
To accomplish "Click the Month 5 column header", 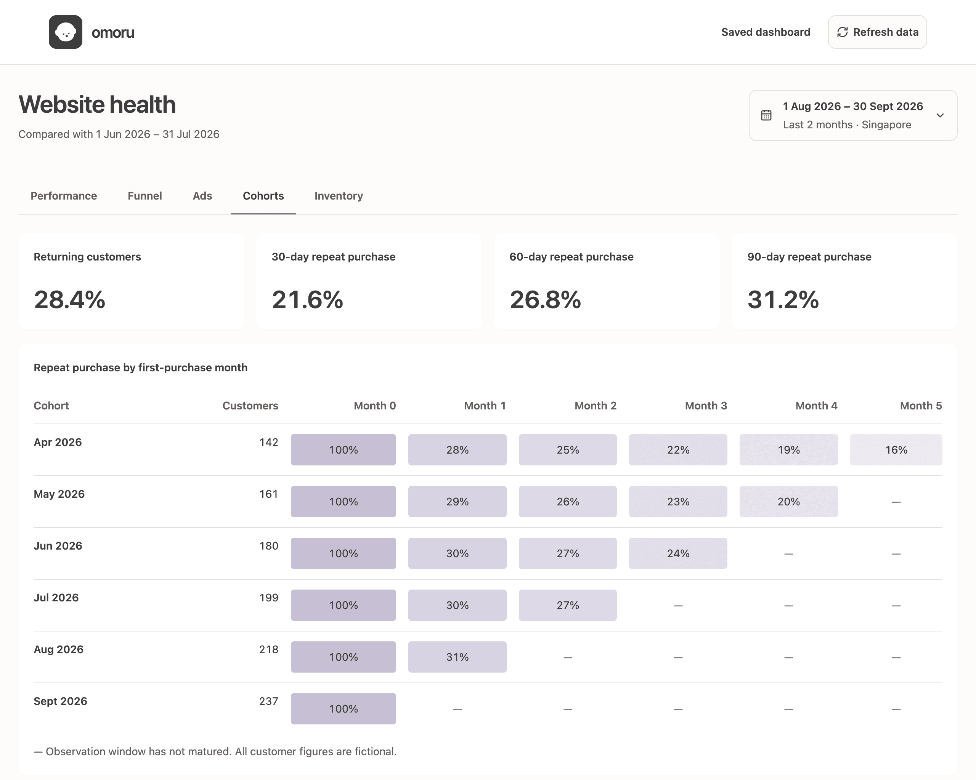I will coord(921,406).
